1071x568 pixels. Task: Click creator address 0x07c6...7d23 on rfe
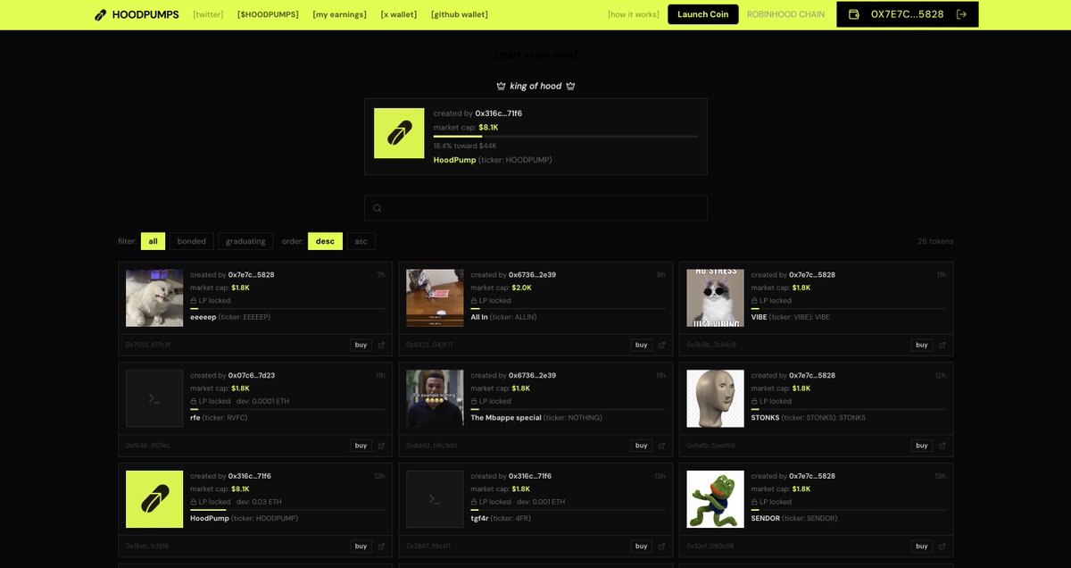pyautogui.click(x=252, y=376)
